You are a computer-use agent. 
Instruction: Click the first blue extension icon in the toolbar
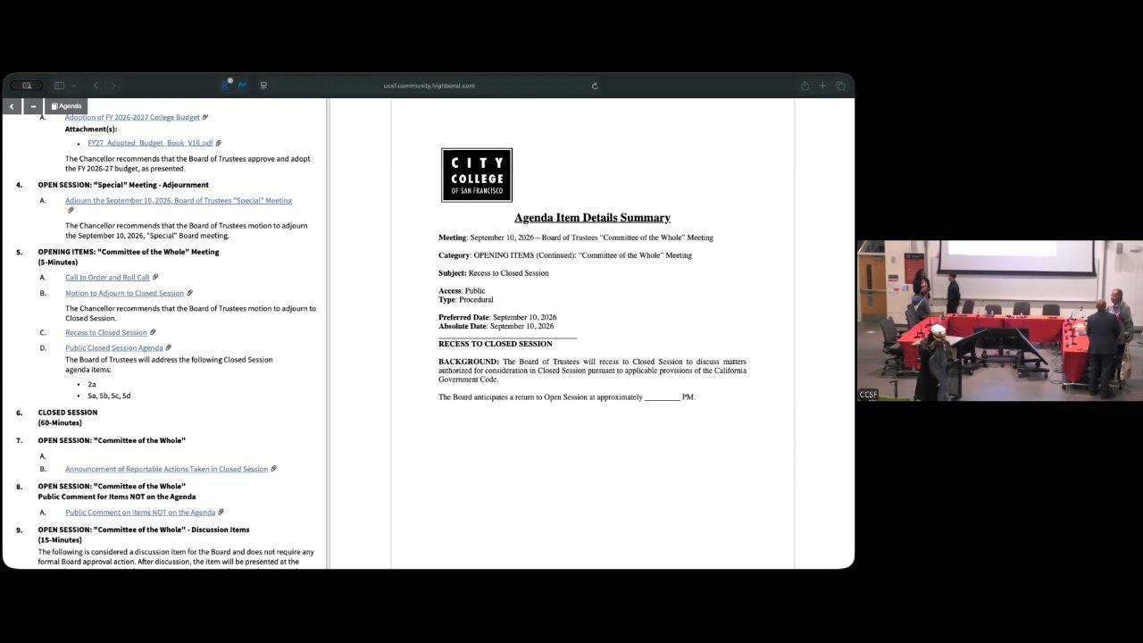[226, 85]
